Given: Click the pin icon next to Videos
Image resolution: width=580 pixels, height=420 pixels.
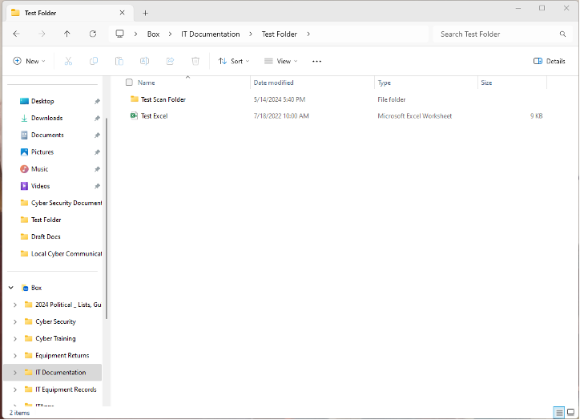Looking at the screenshot, I should [97, 187].
